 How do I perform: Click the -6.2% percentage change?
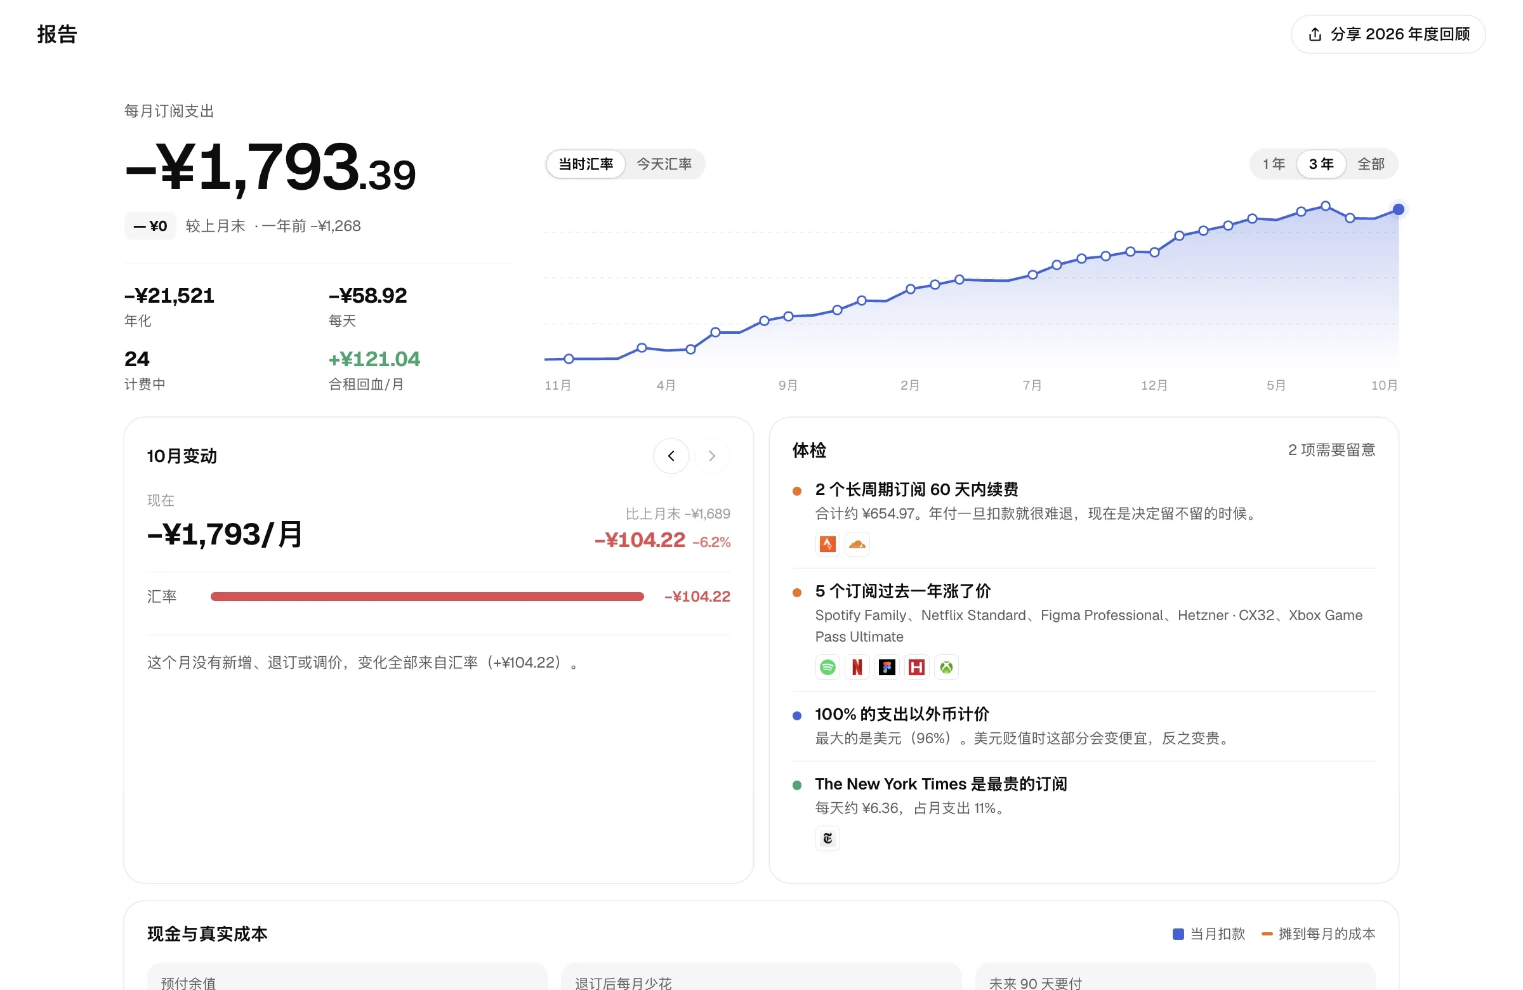pos(711,542)
